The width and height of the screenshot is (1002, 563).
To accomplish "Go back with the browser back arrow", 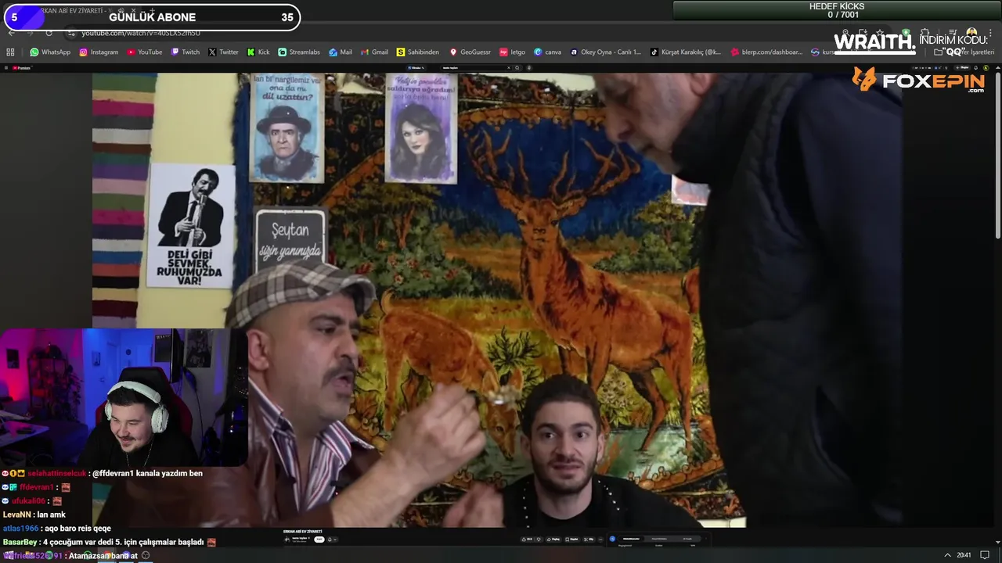I will (x=11, y=33).
